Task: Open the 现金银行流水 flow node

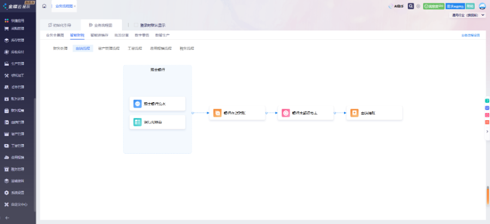Action: pos(157,104)
